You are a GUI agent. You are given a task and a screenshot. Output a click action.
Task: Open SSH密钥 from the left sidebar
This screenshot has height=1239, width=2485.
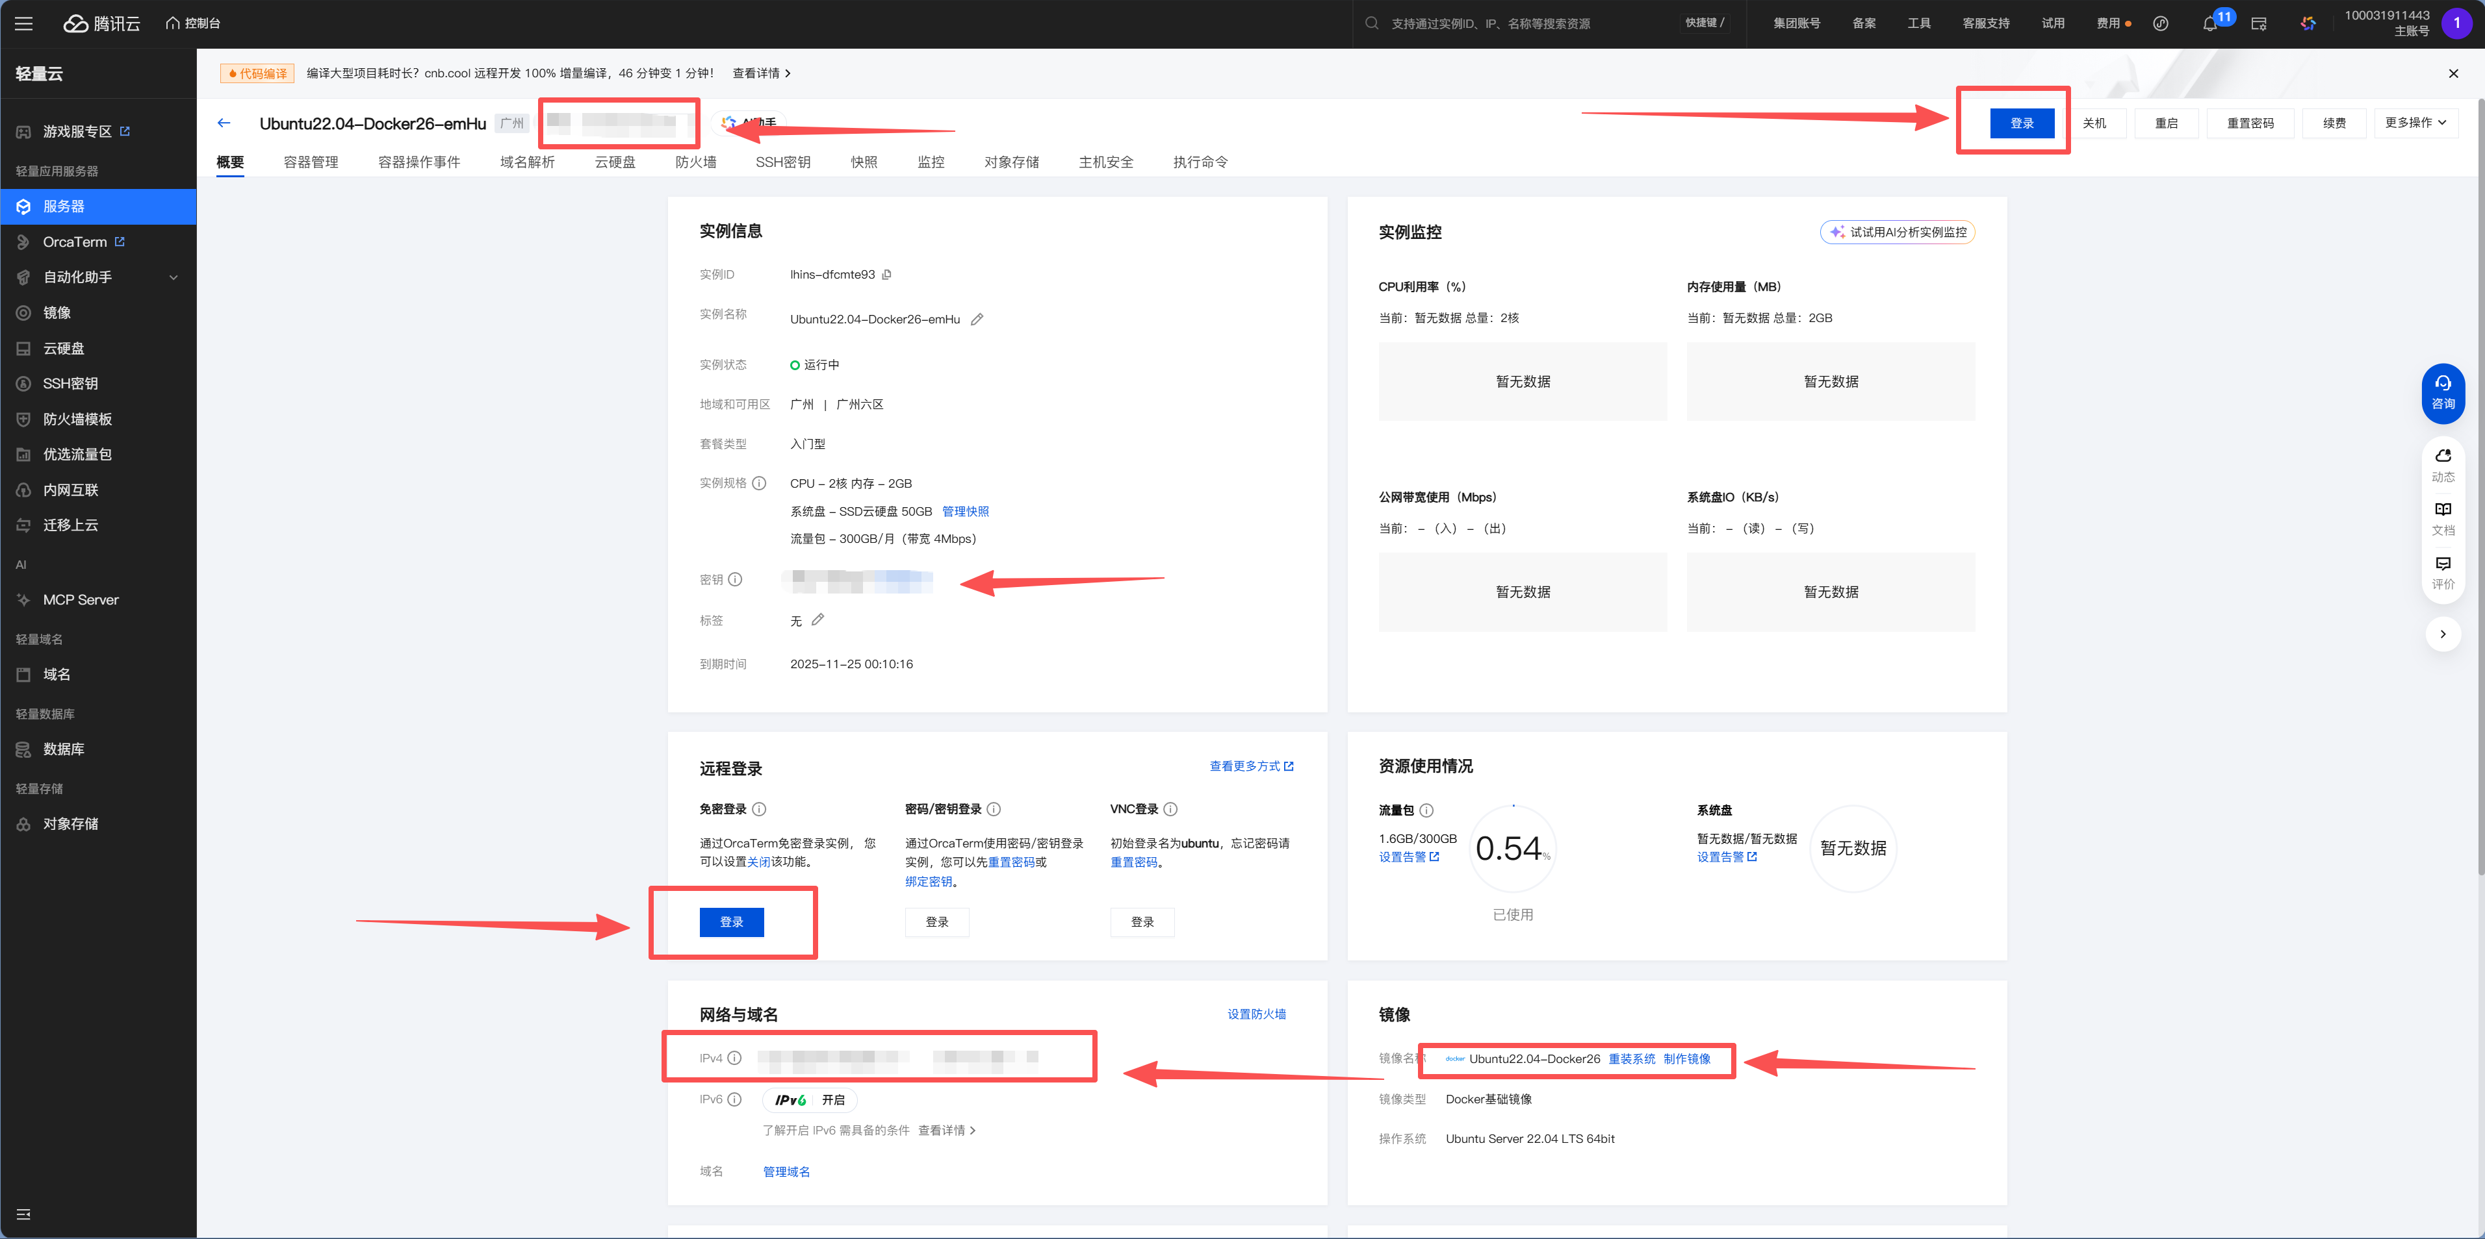70,382
